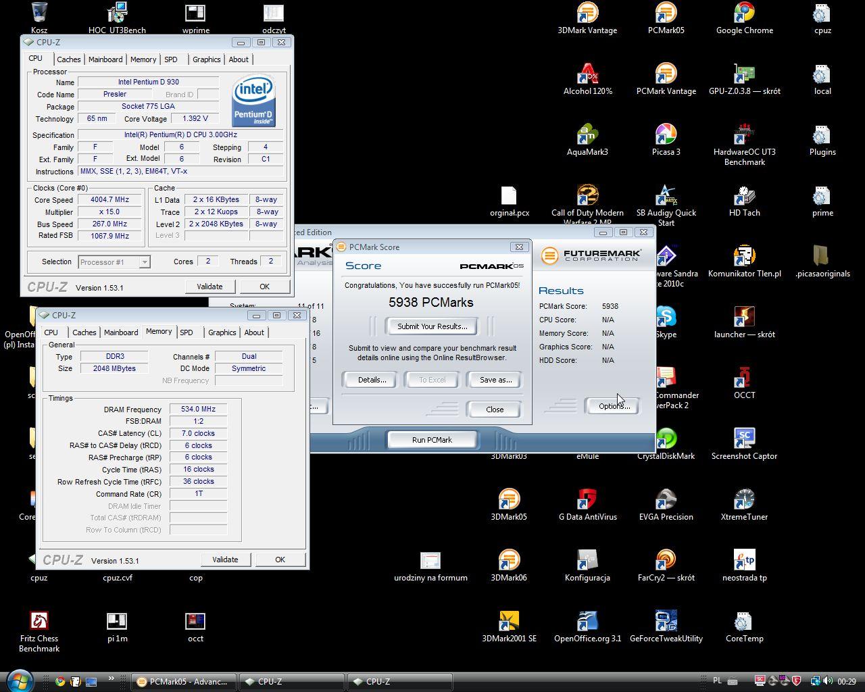The width and height of the screenshot is (865, 692).
Task: Click the DRAM Frequency value field
Action: point(198,410)
